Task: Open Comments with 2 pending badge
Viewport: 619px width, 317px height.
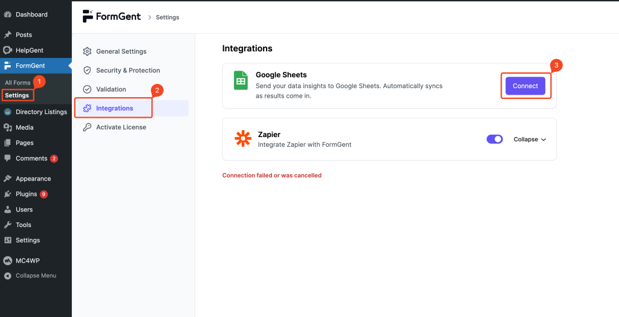Action: [x=36, y=158]
